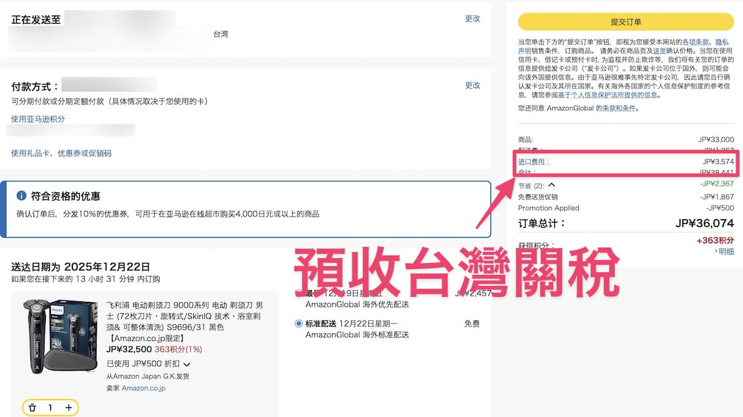Screen dimensions: 743x417
Task: Click the 符合资格的优惠 heading
Action: [66, 196]
